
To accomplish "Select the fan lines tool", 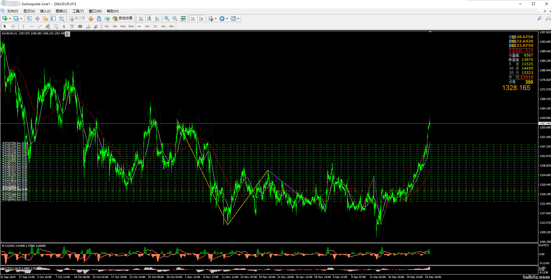I will [96, 26].
